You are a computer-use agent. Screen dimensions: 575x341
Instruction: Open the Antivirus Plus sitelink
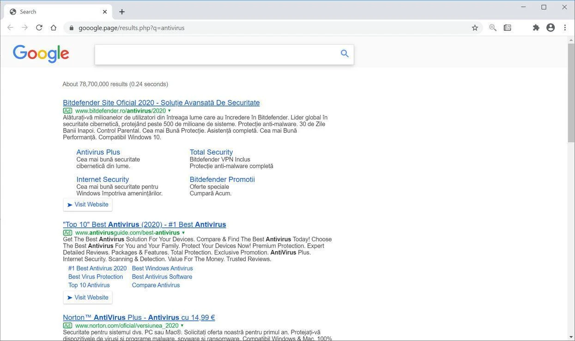coord(98,152)
